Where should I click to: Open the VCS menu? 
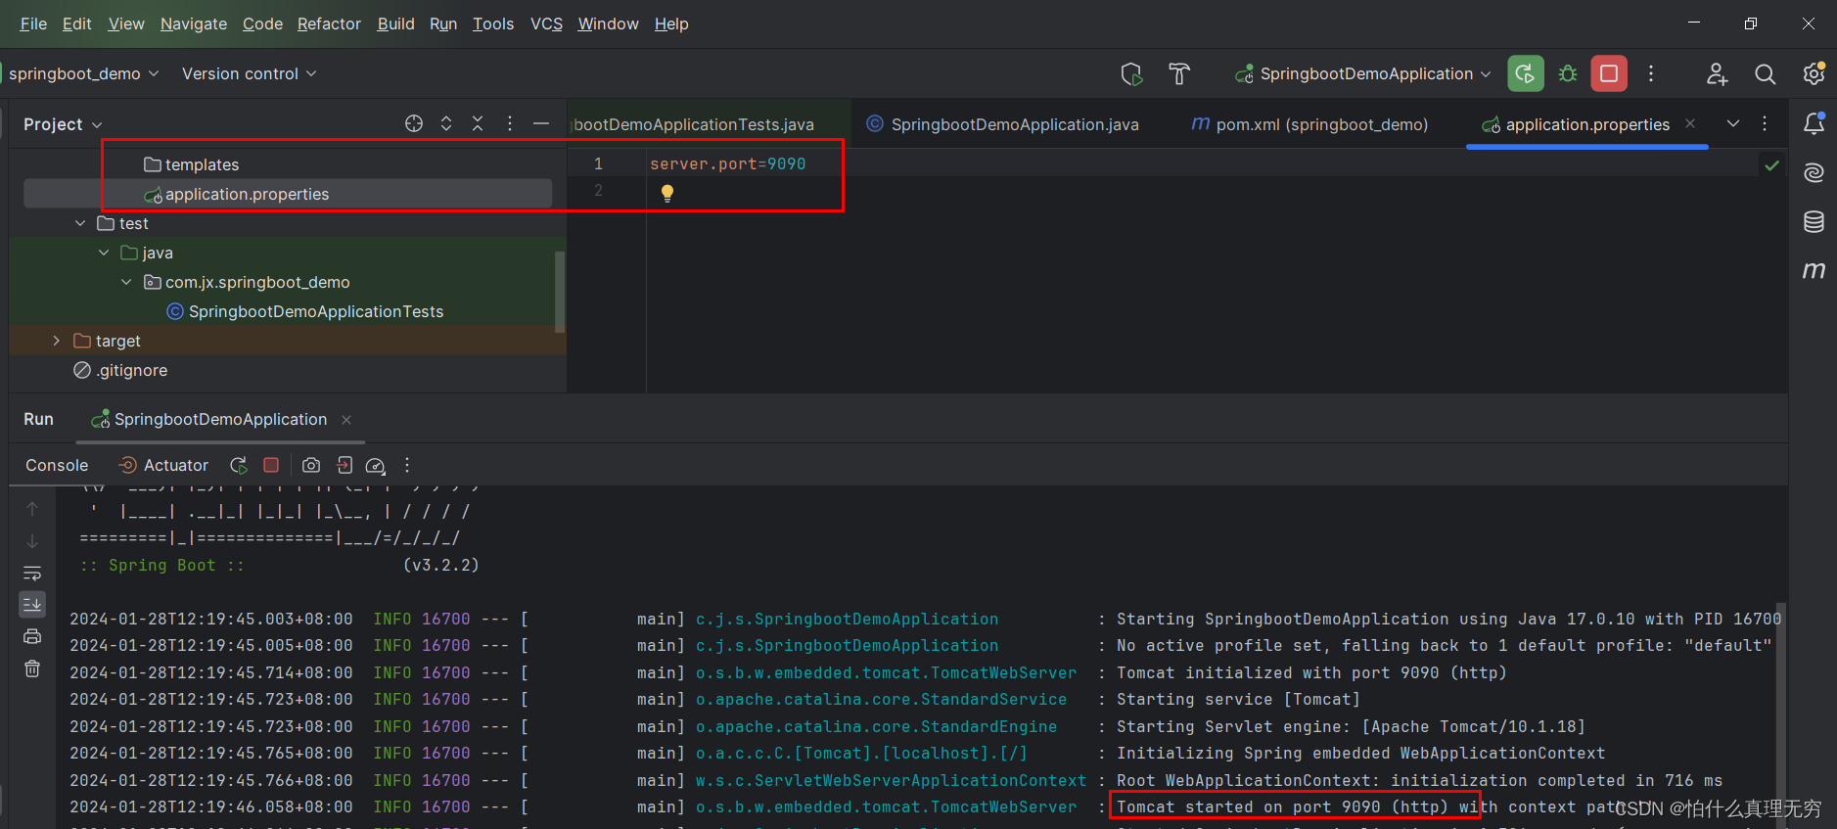pos(546,23)
